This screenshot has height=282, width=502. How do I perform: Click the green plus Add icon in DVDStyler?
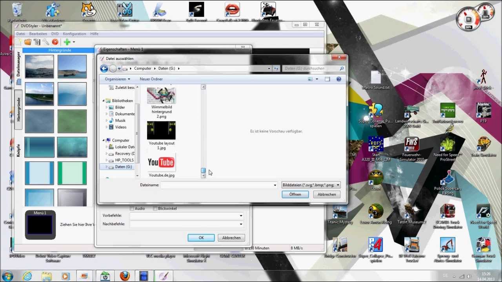(67, 42)
